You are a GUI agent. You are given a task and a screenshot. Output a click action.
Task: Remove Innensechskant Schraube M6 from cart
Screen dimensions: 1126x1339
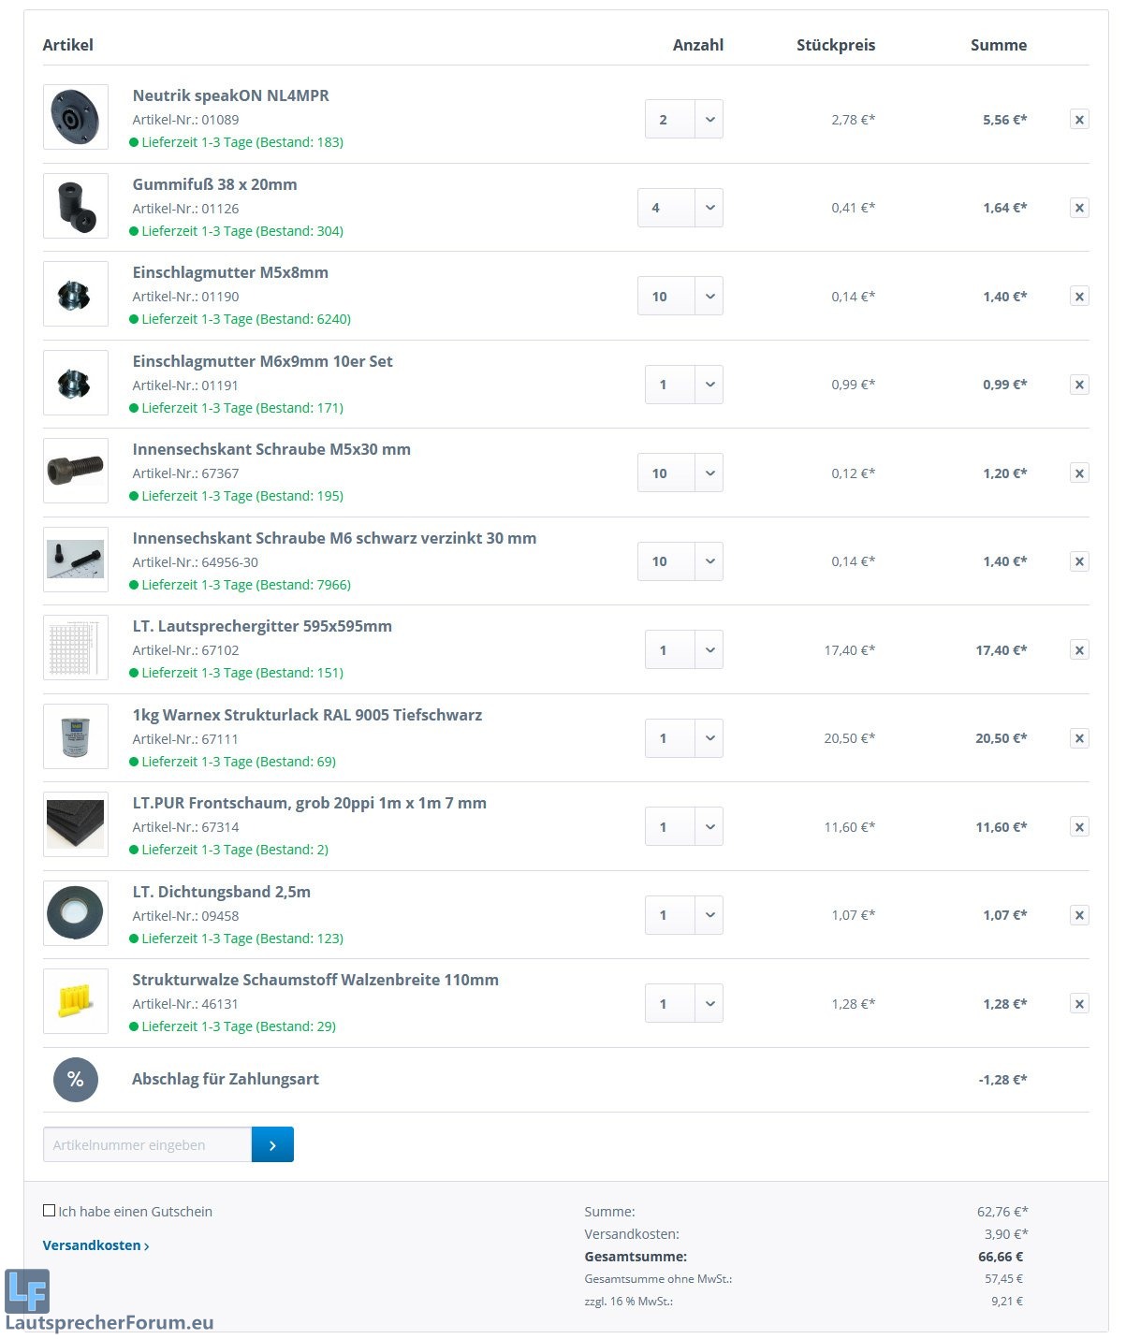pos(1079,561)
